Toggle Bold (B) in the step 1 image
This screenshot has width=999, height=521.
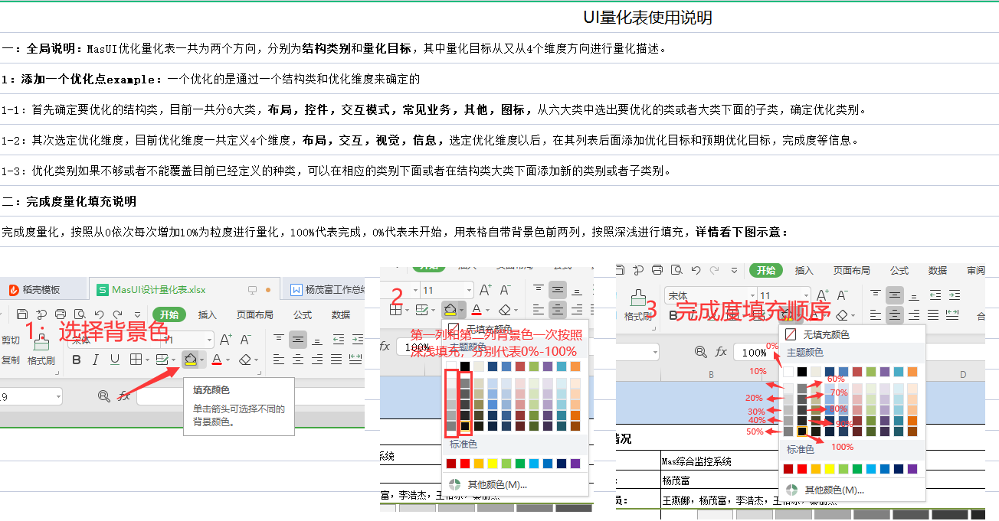point(76,360)
